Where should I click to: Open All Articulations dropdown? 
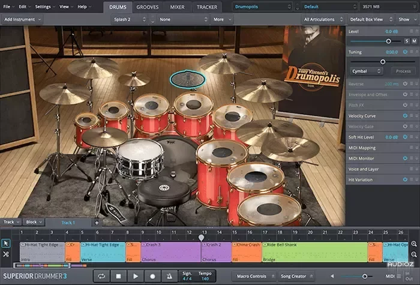[323, 19]
